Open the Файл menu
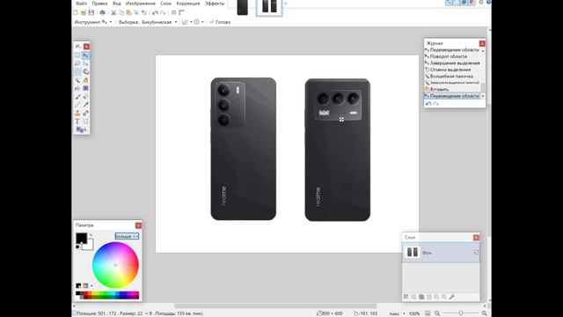The image size is (563, 317). pyautogui.click(x=81, y=4)
